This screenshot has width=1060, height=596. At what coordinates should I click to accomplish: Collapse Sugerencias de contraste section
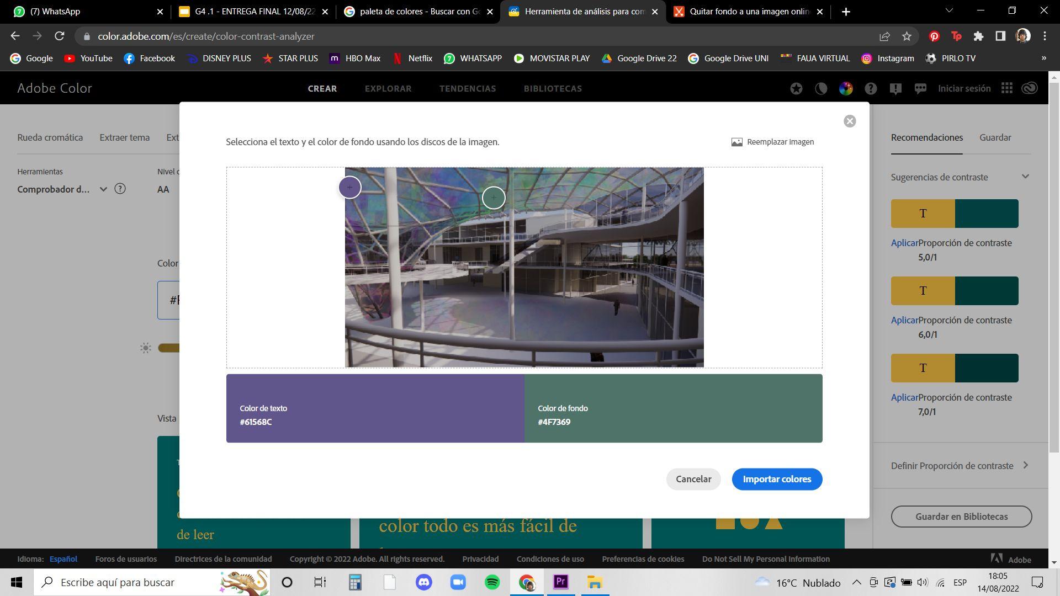1025,177
